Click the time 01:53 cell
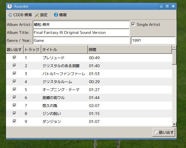The image size is (186, 148). click(x=94, y=74)
